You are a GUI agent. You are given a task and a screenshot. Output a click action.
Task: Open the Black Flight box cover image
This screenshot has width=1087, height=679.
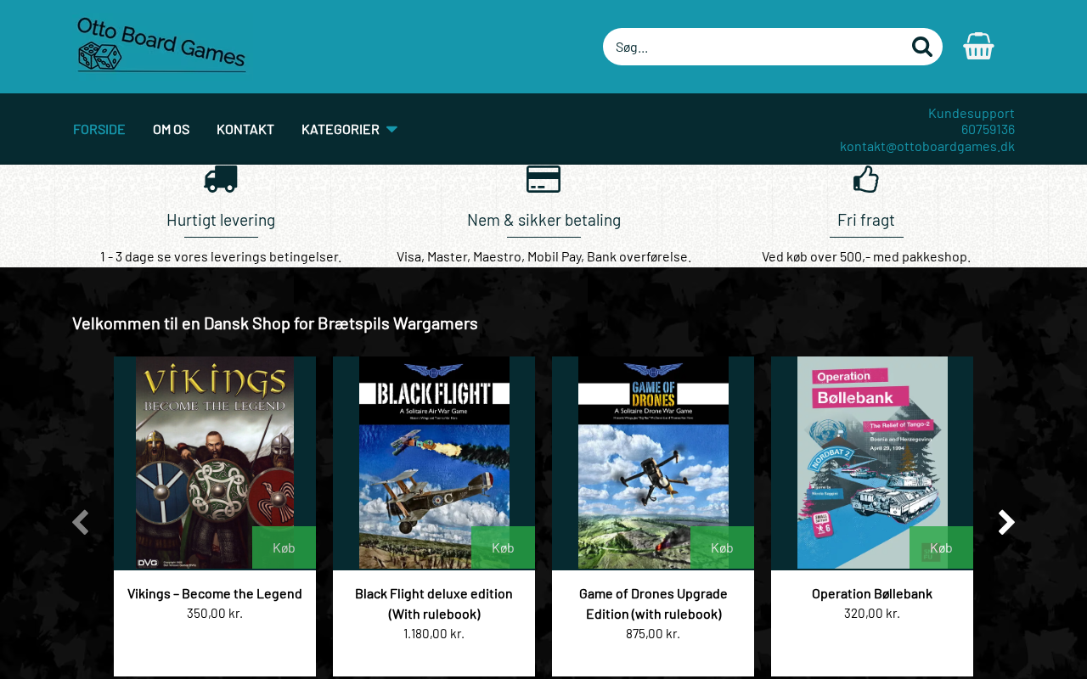tap(434, 463)
